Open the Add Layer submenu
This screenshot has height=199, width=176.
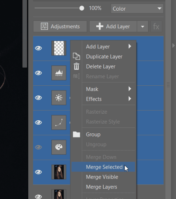pyautogui.click(x=103, y=46)
